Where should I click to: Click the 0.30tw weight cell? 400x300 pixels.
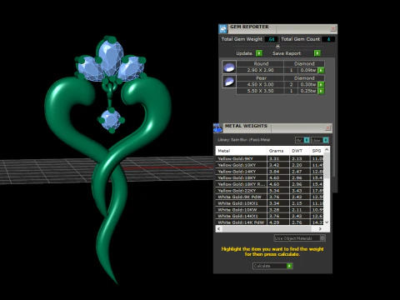pyautogui.click(x=307, y=84)
